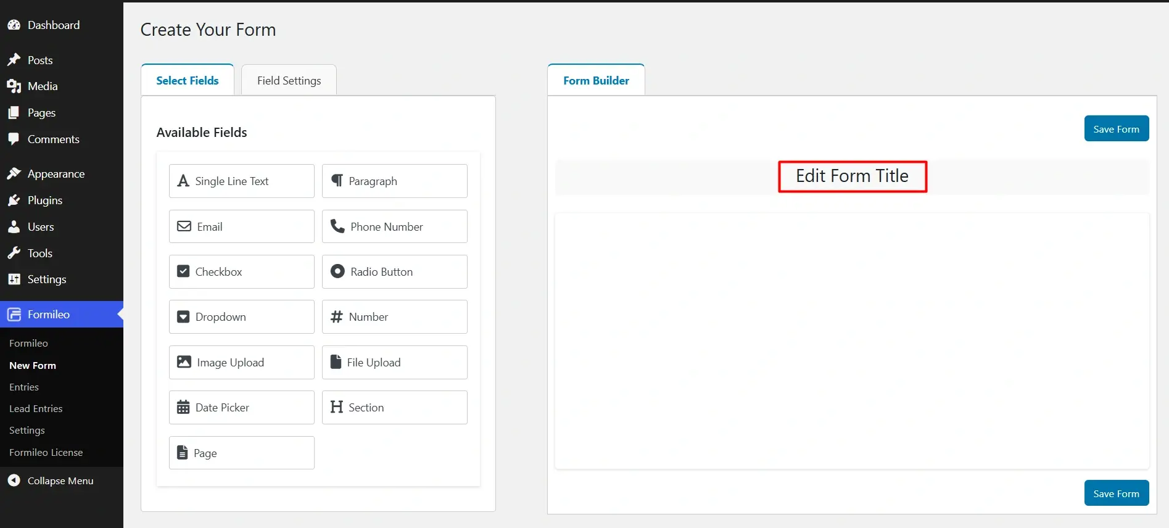Switch to the Field Settings tab

tap(289, 81)
